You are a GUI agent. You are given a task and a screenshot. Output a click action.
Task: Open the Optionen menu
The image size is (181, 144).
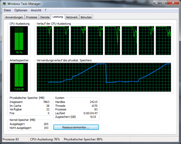(x=21, y=10)
